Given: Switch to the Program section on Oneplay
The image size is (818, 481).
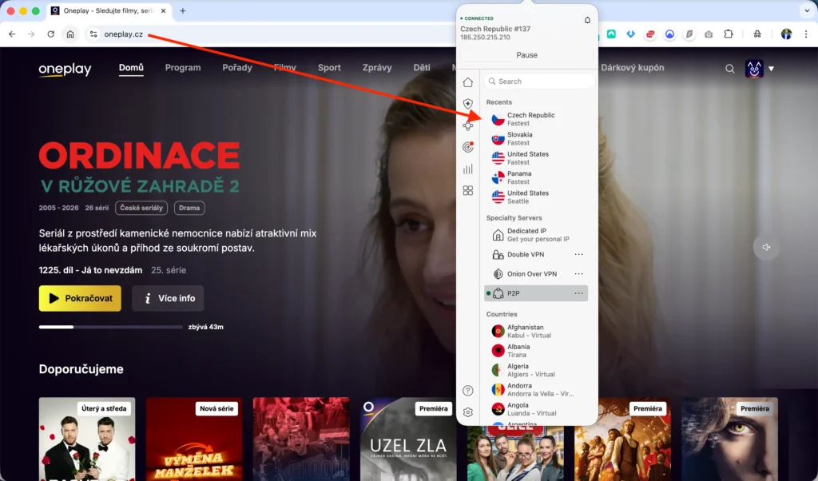Looking at the screenshot, I should coord(183,68).
